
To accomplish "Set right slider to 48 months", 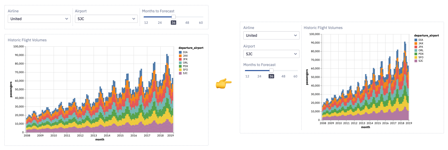I will 283,76.
